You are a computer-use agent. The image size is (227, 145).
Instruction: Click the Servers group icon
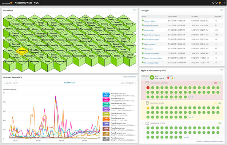coord(147,103)
